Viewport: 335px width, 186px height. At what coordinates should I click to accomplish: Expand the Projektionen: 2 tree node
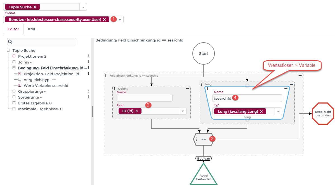point(14,56)
